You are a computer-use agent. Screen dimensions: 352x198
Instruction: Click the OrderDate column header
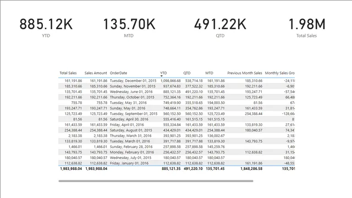(x=118, y=73)
